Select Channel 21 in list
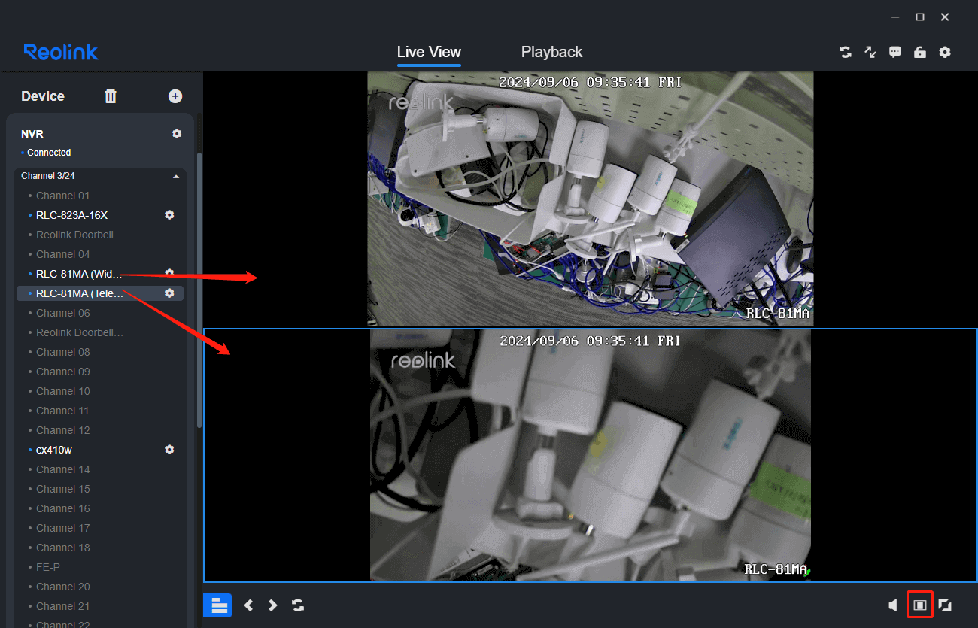The image size is (978, 628). pos(62,606)
